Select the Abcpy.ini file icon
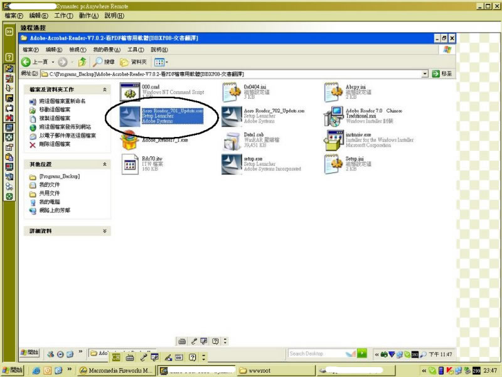 [x=333, y=92]
